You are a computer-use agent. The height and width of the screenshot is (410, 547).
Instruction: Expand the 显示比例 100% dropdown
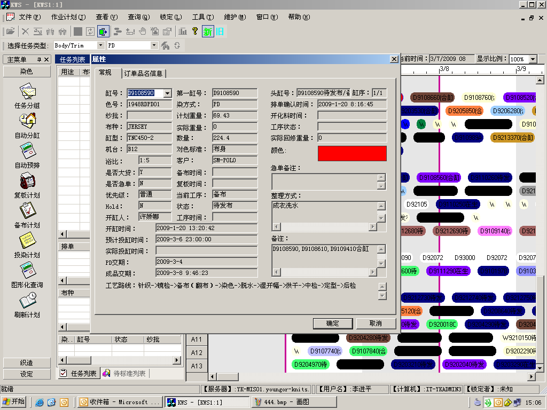coord(533,59)
